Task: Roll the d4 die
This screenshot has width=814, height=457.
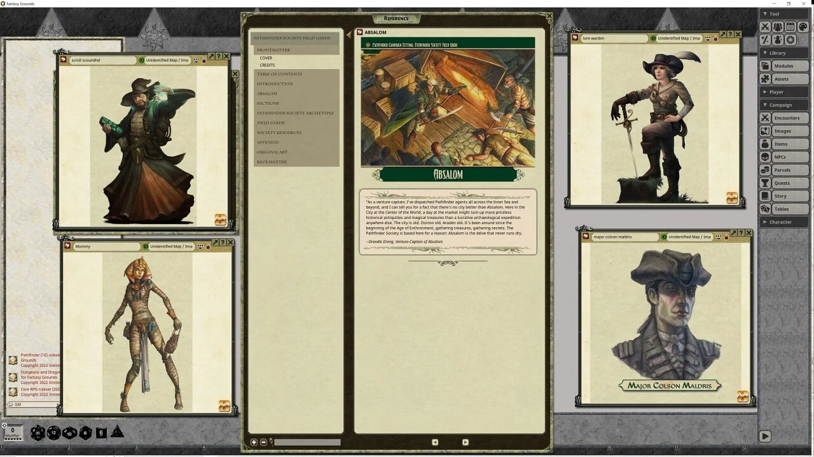Action: 118,432
